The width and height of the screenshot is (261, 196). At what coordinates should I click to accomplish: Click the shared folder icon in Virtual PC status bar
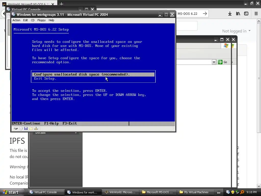pyautogui.click(x=31, y=129)
